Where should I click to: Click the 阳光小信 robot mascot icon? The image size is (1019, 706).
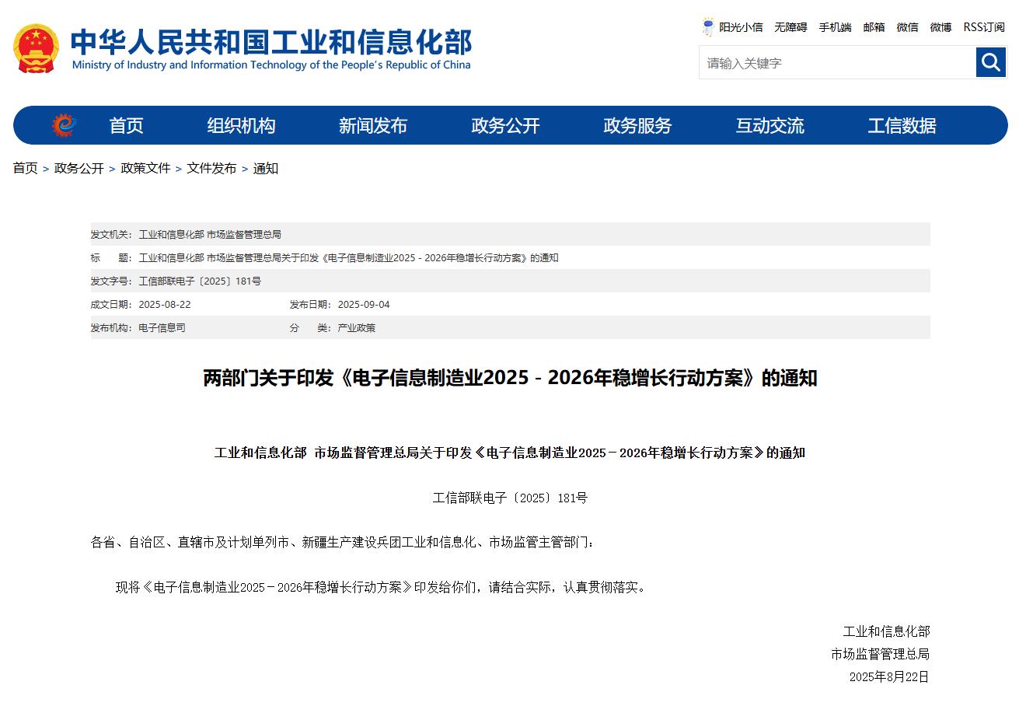point(708,27)
